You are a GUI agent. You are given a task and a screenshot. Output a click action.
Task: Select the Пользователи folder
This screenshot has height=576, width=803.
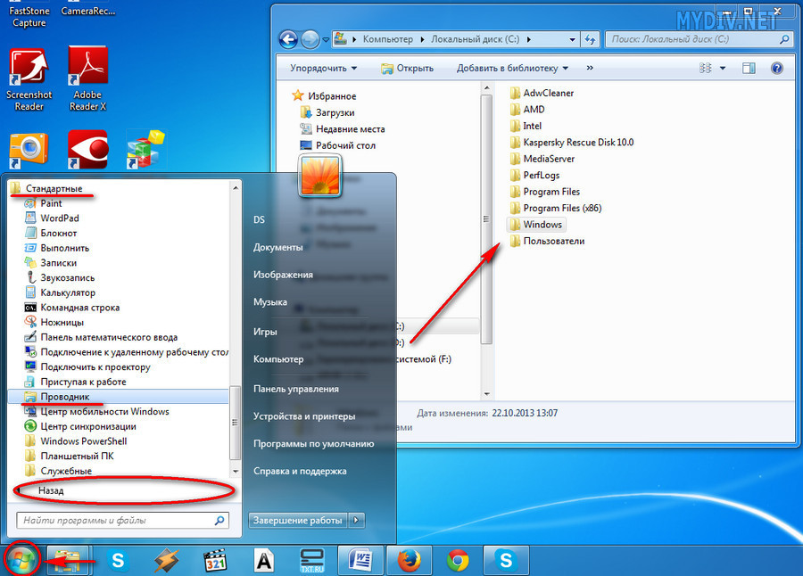[x=547, y=241]
